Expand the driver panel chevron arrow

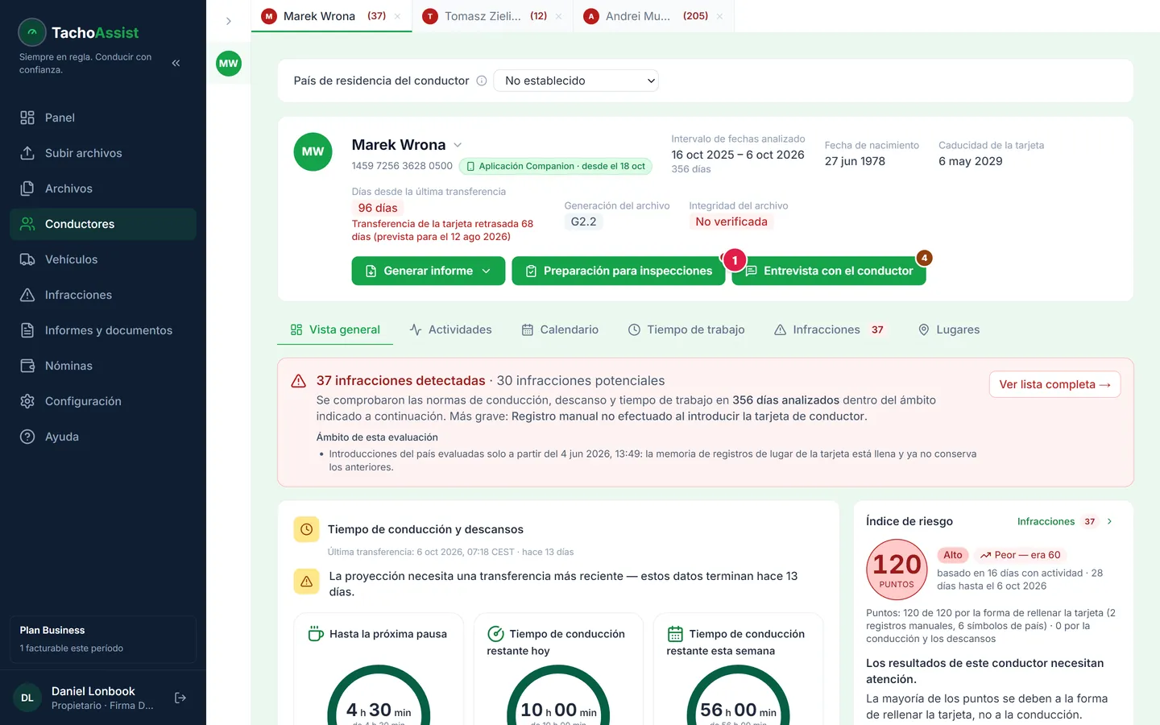click(229, 21)
